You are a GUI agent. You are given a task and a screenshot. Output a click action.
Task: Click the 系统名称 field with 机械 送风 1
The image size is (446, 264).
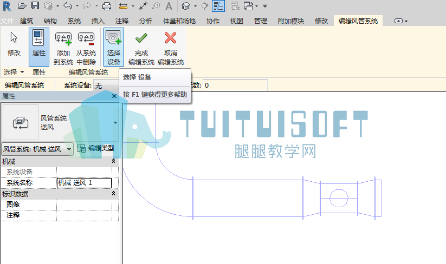(84, 183)
